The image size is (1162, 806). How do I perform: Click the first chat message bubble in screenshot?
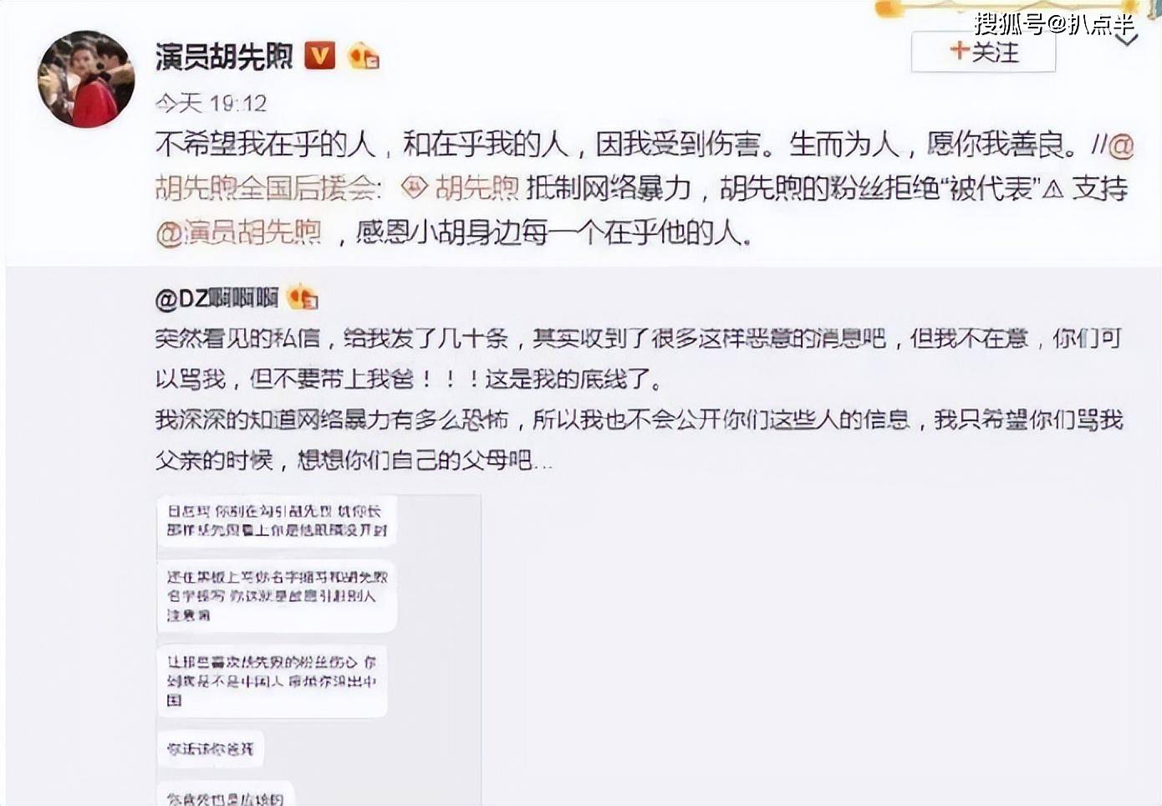[x=277, y=520]
